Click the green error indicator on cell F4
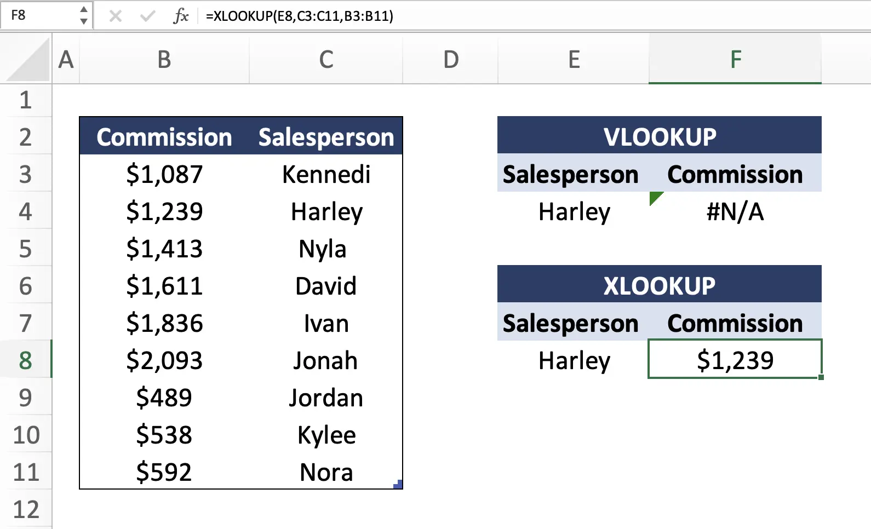This screenshot has height=529, width=871. pyautogui.click(x=655, y=199)
